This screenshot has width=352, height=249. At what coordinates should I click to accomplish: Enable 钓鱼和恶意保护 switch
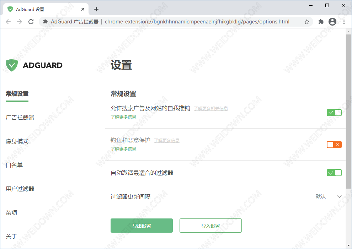pyautogui.click(x=334, y=145)
